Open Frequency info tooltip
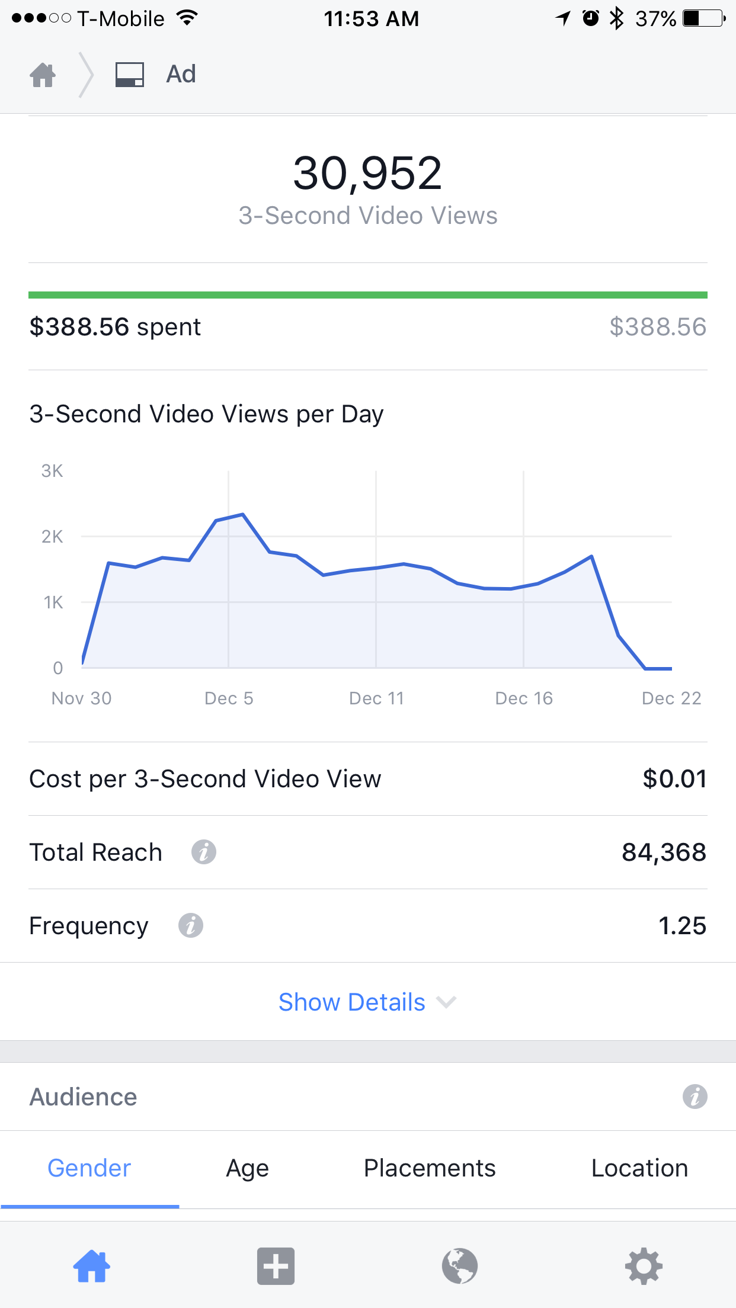This screenshot has height=1308, width=736. (190, 925)
